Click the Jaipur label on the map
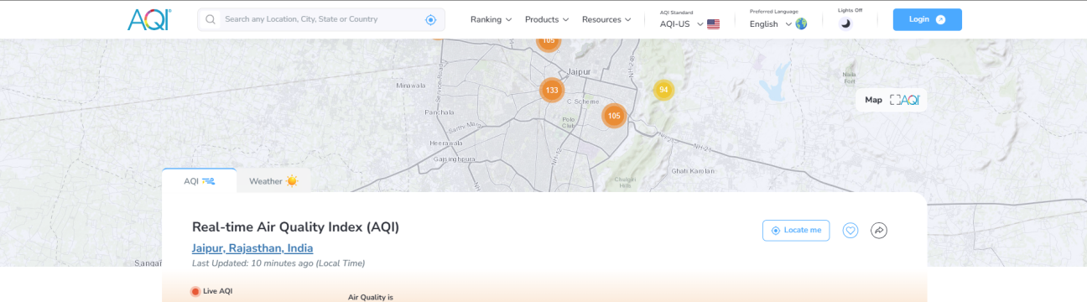The image size is (1087, 302). tap(579, 71)
